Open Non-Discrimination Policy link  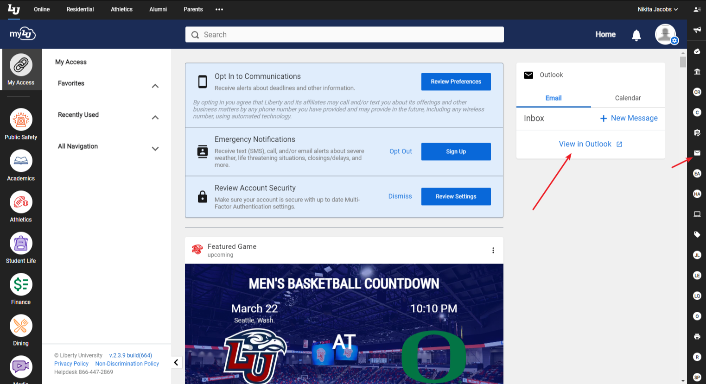point(127,364)
